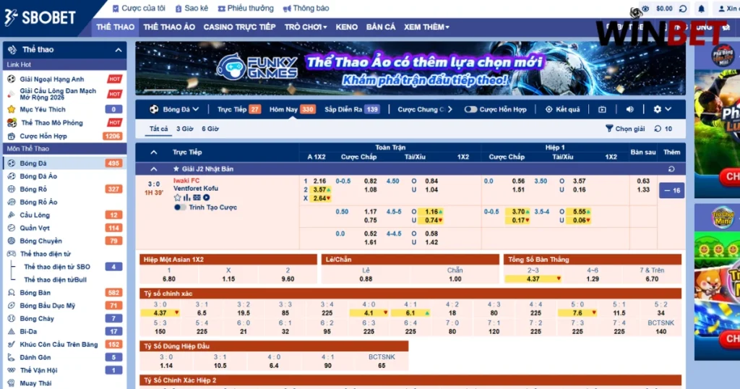This screenshot has width=740, height=389.
Task: Select the 6 Giờ filter
Action: [x=210, y=129]
